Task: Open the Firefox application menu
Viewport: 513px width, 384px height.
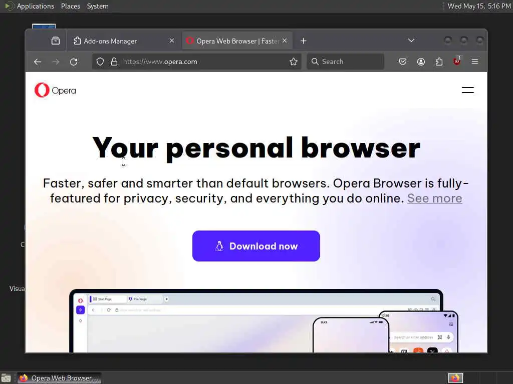Action: pyautogui.click(x=475, y=61)
